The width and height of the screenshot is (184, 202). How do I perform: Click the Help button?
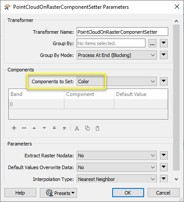[x=20, y=193]
